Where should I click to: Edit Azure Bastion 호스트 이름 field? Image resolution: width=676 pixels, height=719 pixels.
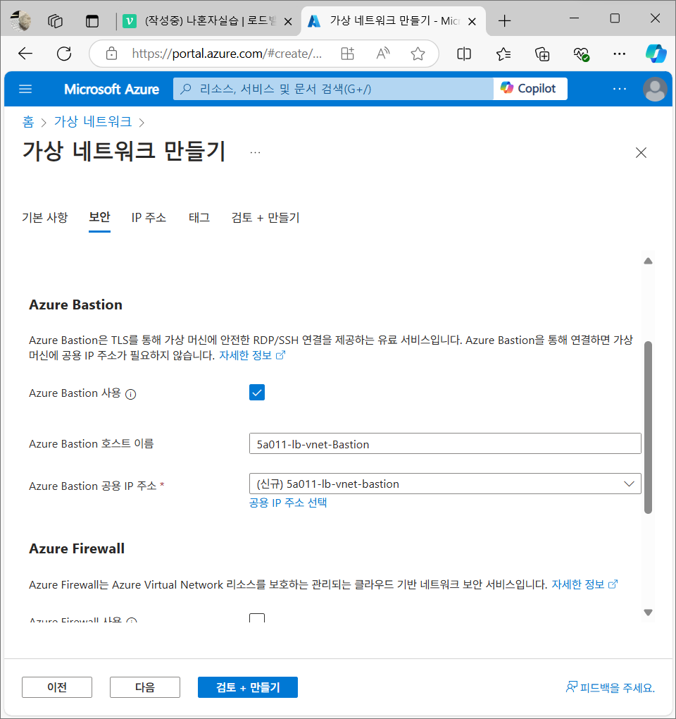pos(445,444)
